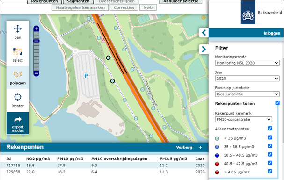Image resolution: width=284 pixels, height=180 pixels.
Task: Click PM10 value 17.9
Action: pos(61,166)
